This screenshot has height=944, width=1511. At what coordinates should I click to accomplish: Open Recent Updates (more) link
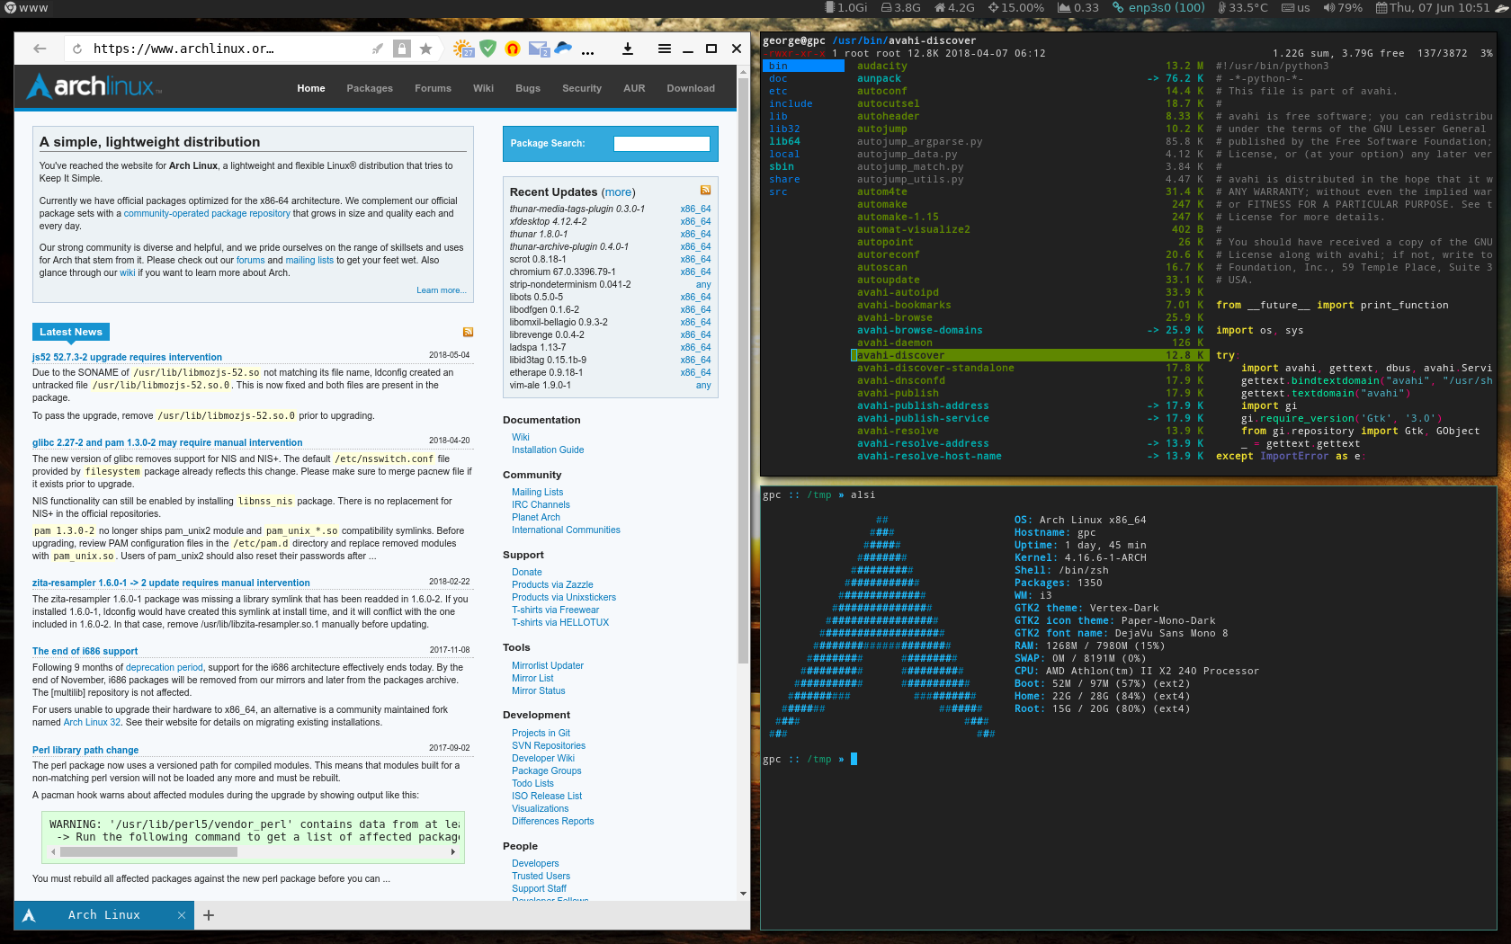tap(618, 192)
